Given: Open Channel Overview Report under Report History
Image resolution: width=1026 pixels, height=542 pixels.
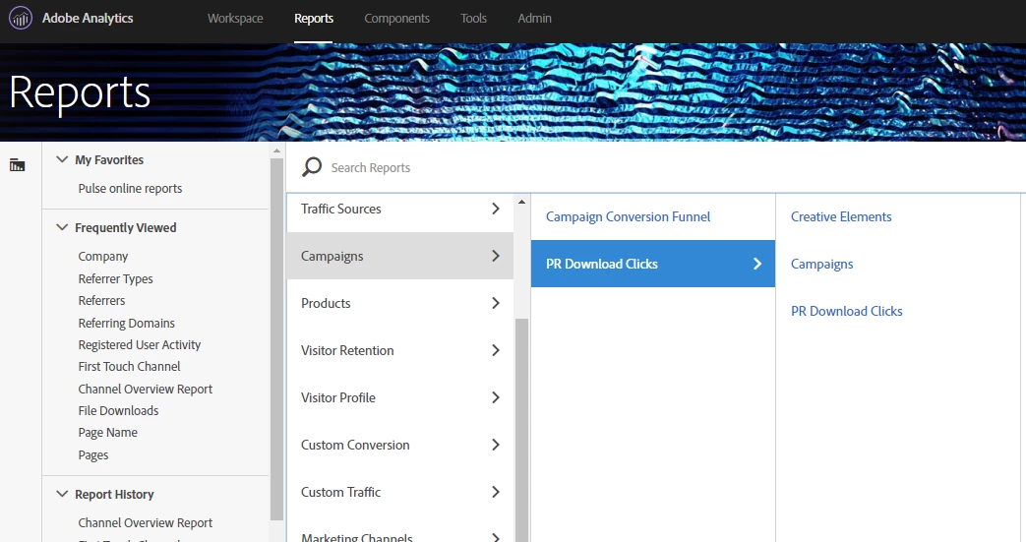Looking at the screenshot, I should [146, 523].
